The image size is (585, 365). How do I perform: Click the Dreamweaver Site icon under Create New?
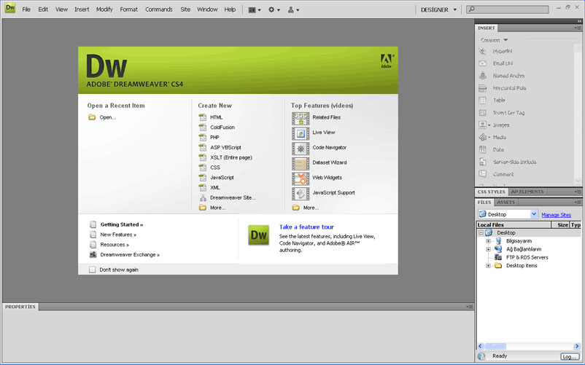point(203,197)
